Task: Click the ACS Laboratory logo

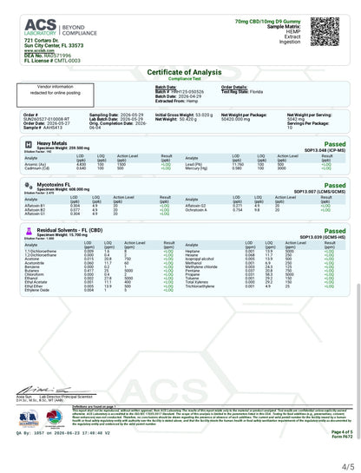Action: (61, 27)
